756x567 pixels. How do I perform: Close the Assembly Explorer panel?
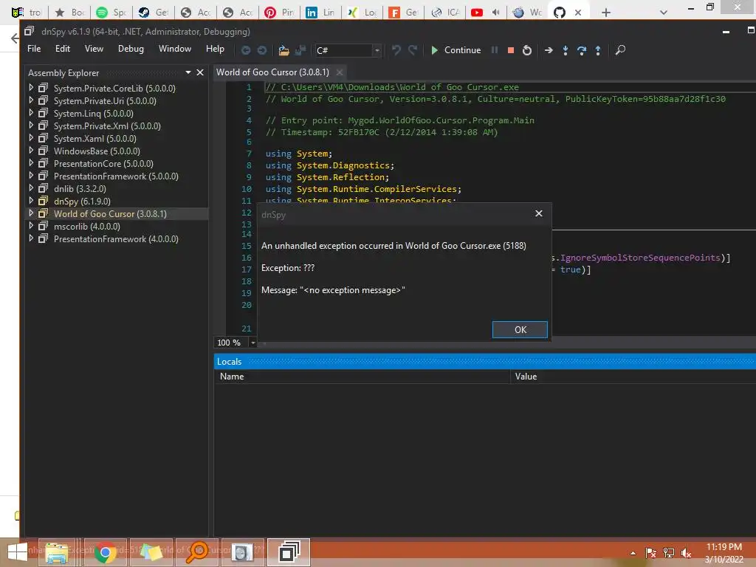(200, 72)
